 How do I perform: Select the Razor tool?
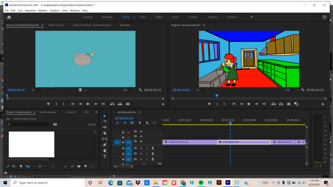[105, 133]
